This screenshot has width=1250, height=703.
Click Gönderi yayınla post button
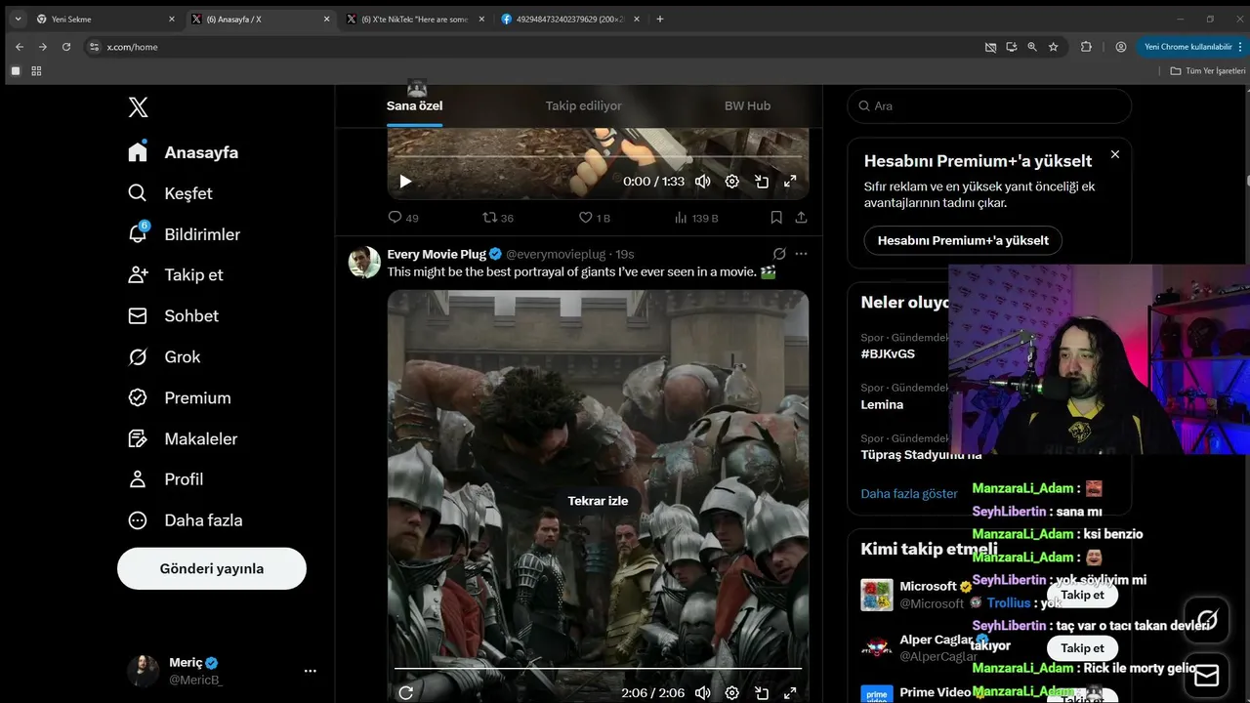(212, 568)
